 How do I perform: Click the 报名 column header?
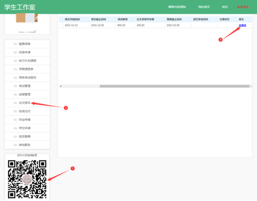pyautogui.click(x=244, y=19)
